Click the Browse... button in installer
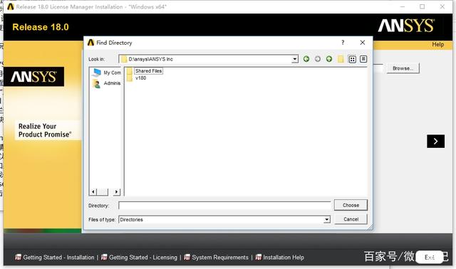The width and height of the screenshot is (456, 269). (403, 68)
